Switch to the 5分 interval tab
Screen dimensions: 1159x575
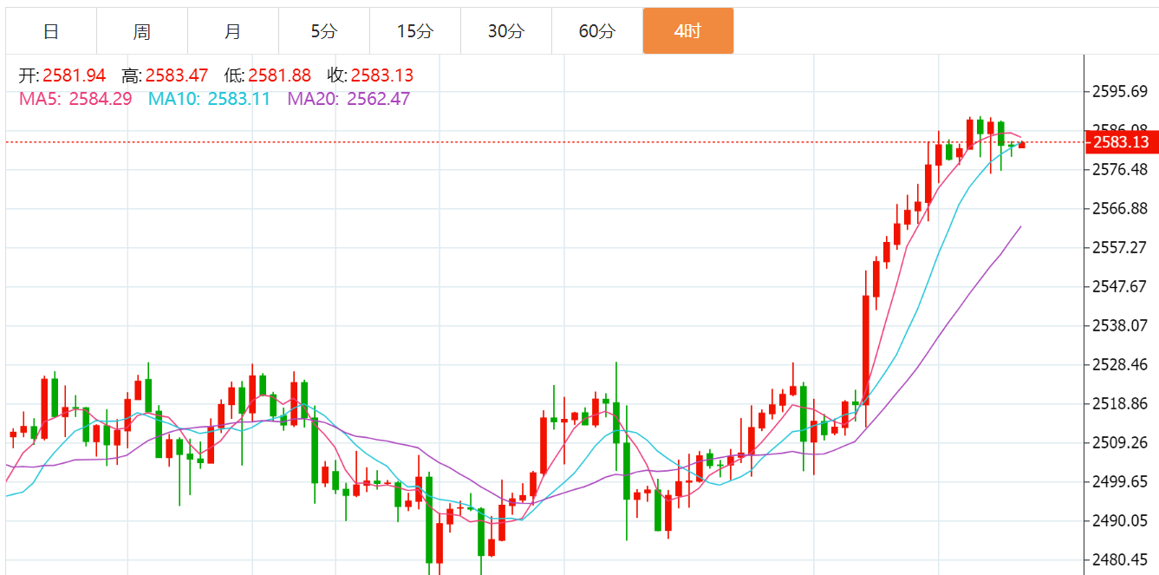coord(324,32)
